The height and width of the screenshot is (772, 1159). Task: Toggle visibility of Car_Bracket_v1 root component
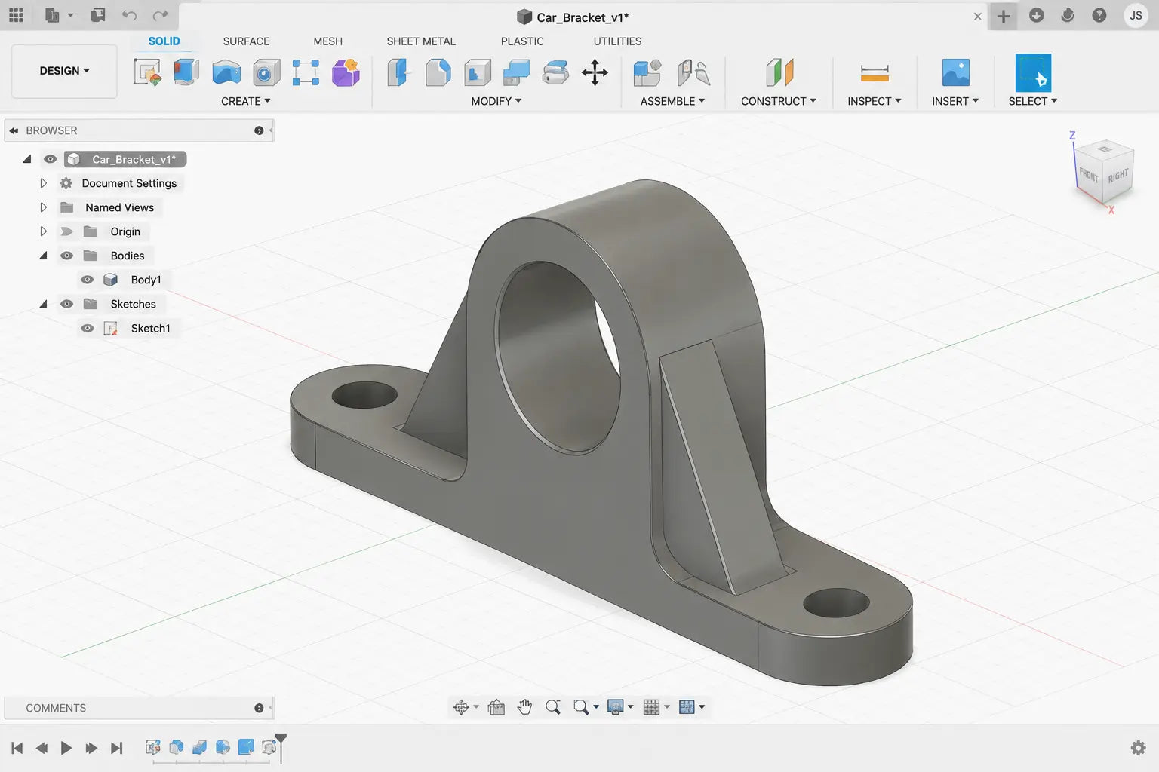click(50, 159)
